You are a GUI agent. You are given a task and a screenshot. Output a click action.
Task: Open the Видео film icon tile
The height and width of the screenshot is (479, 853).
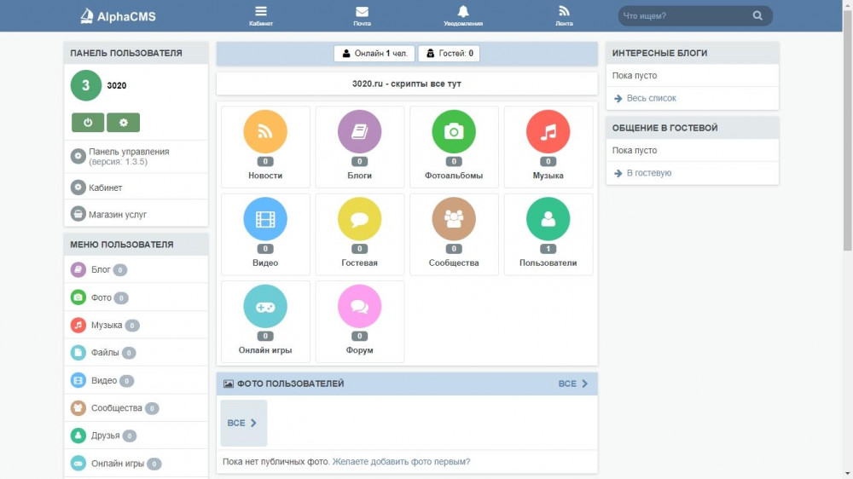click(265, 234)
